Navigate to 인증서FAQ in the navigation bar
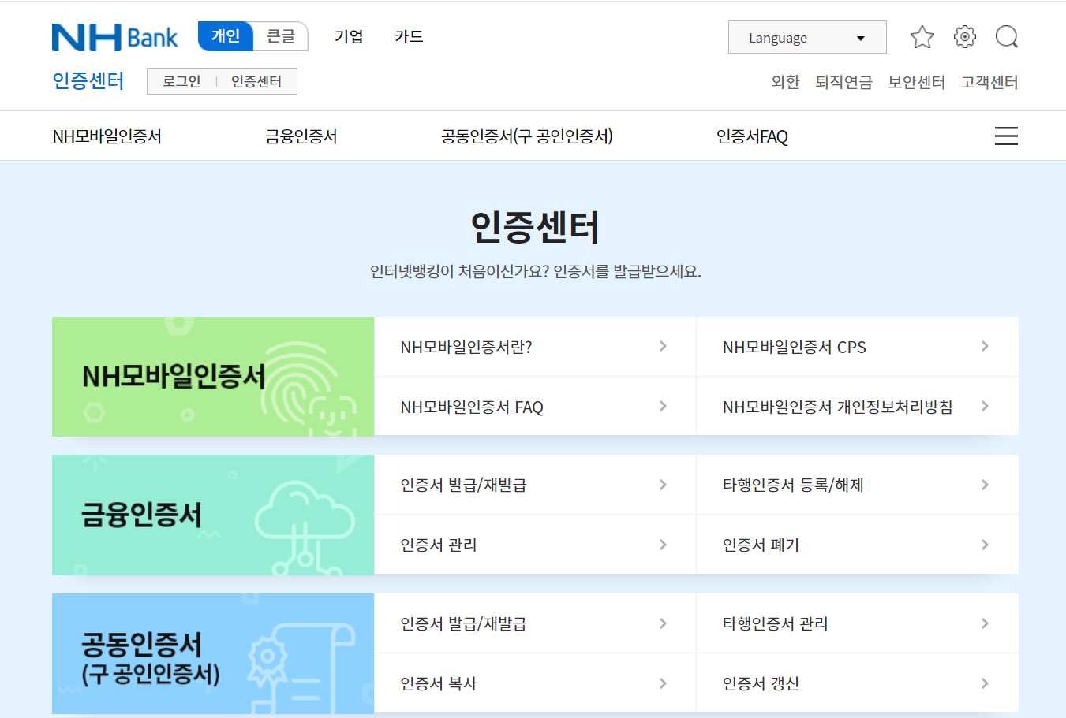 click(751, 136)
